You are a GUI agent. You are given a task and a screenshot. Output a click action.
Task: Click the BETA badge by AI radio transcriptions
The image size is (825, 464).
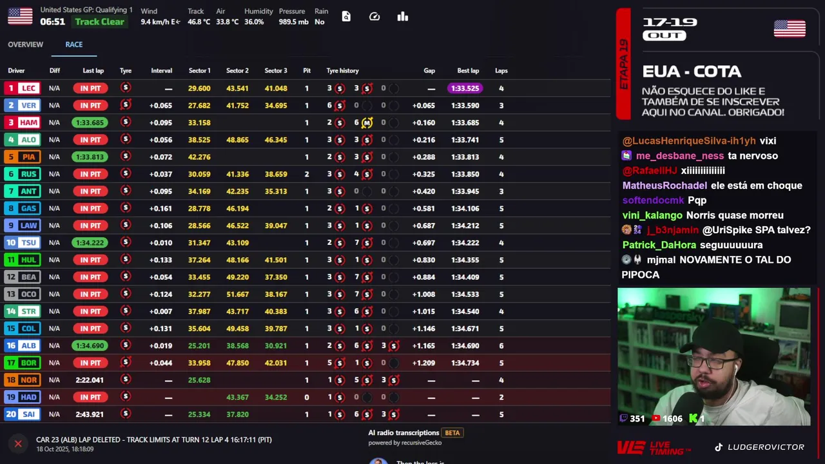pyautogui.click(x=452, y=433)
